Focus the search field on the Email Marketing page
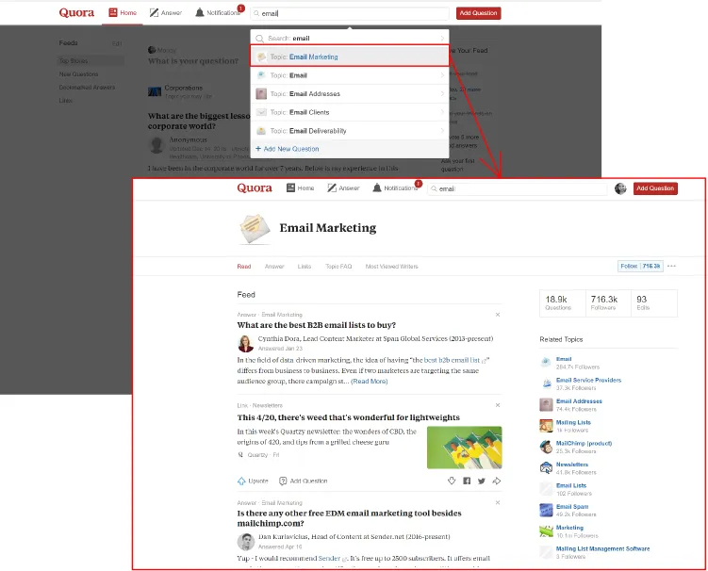 pyautogui.click(x=518, y=188)
